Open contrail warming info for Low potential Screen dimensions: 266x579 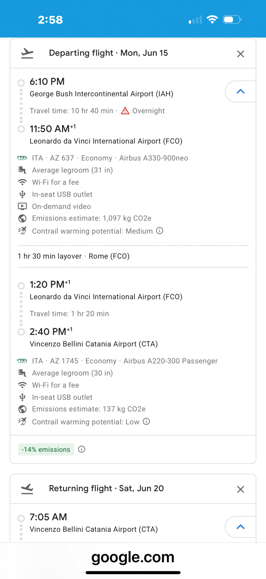point(146,422)
